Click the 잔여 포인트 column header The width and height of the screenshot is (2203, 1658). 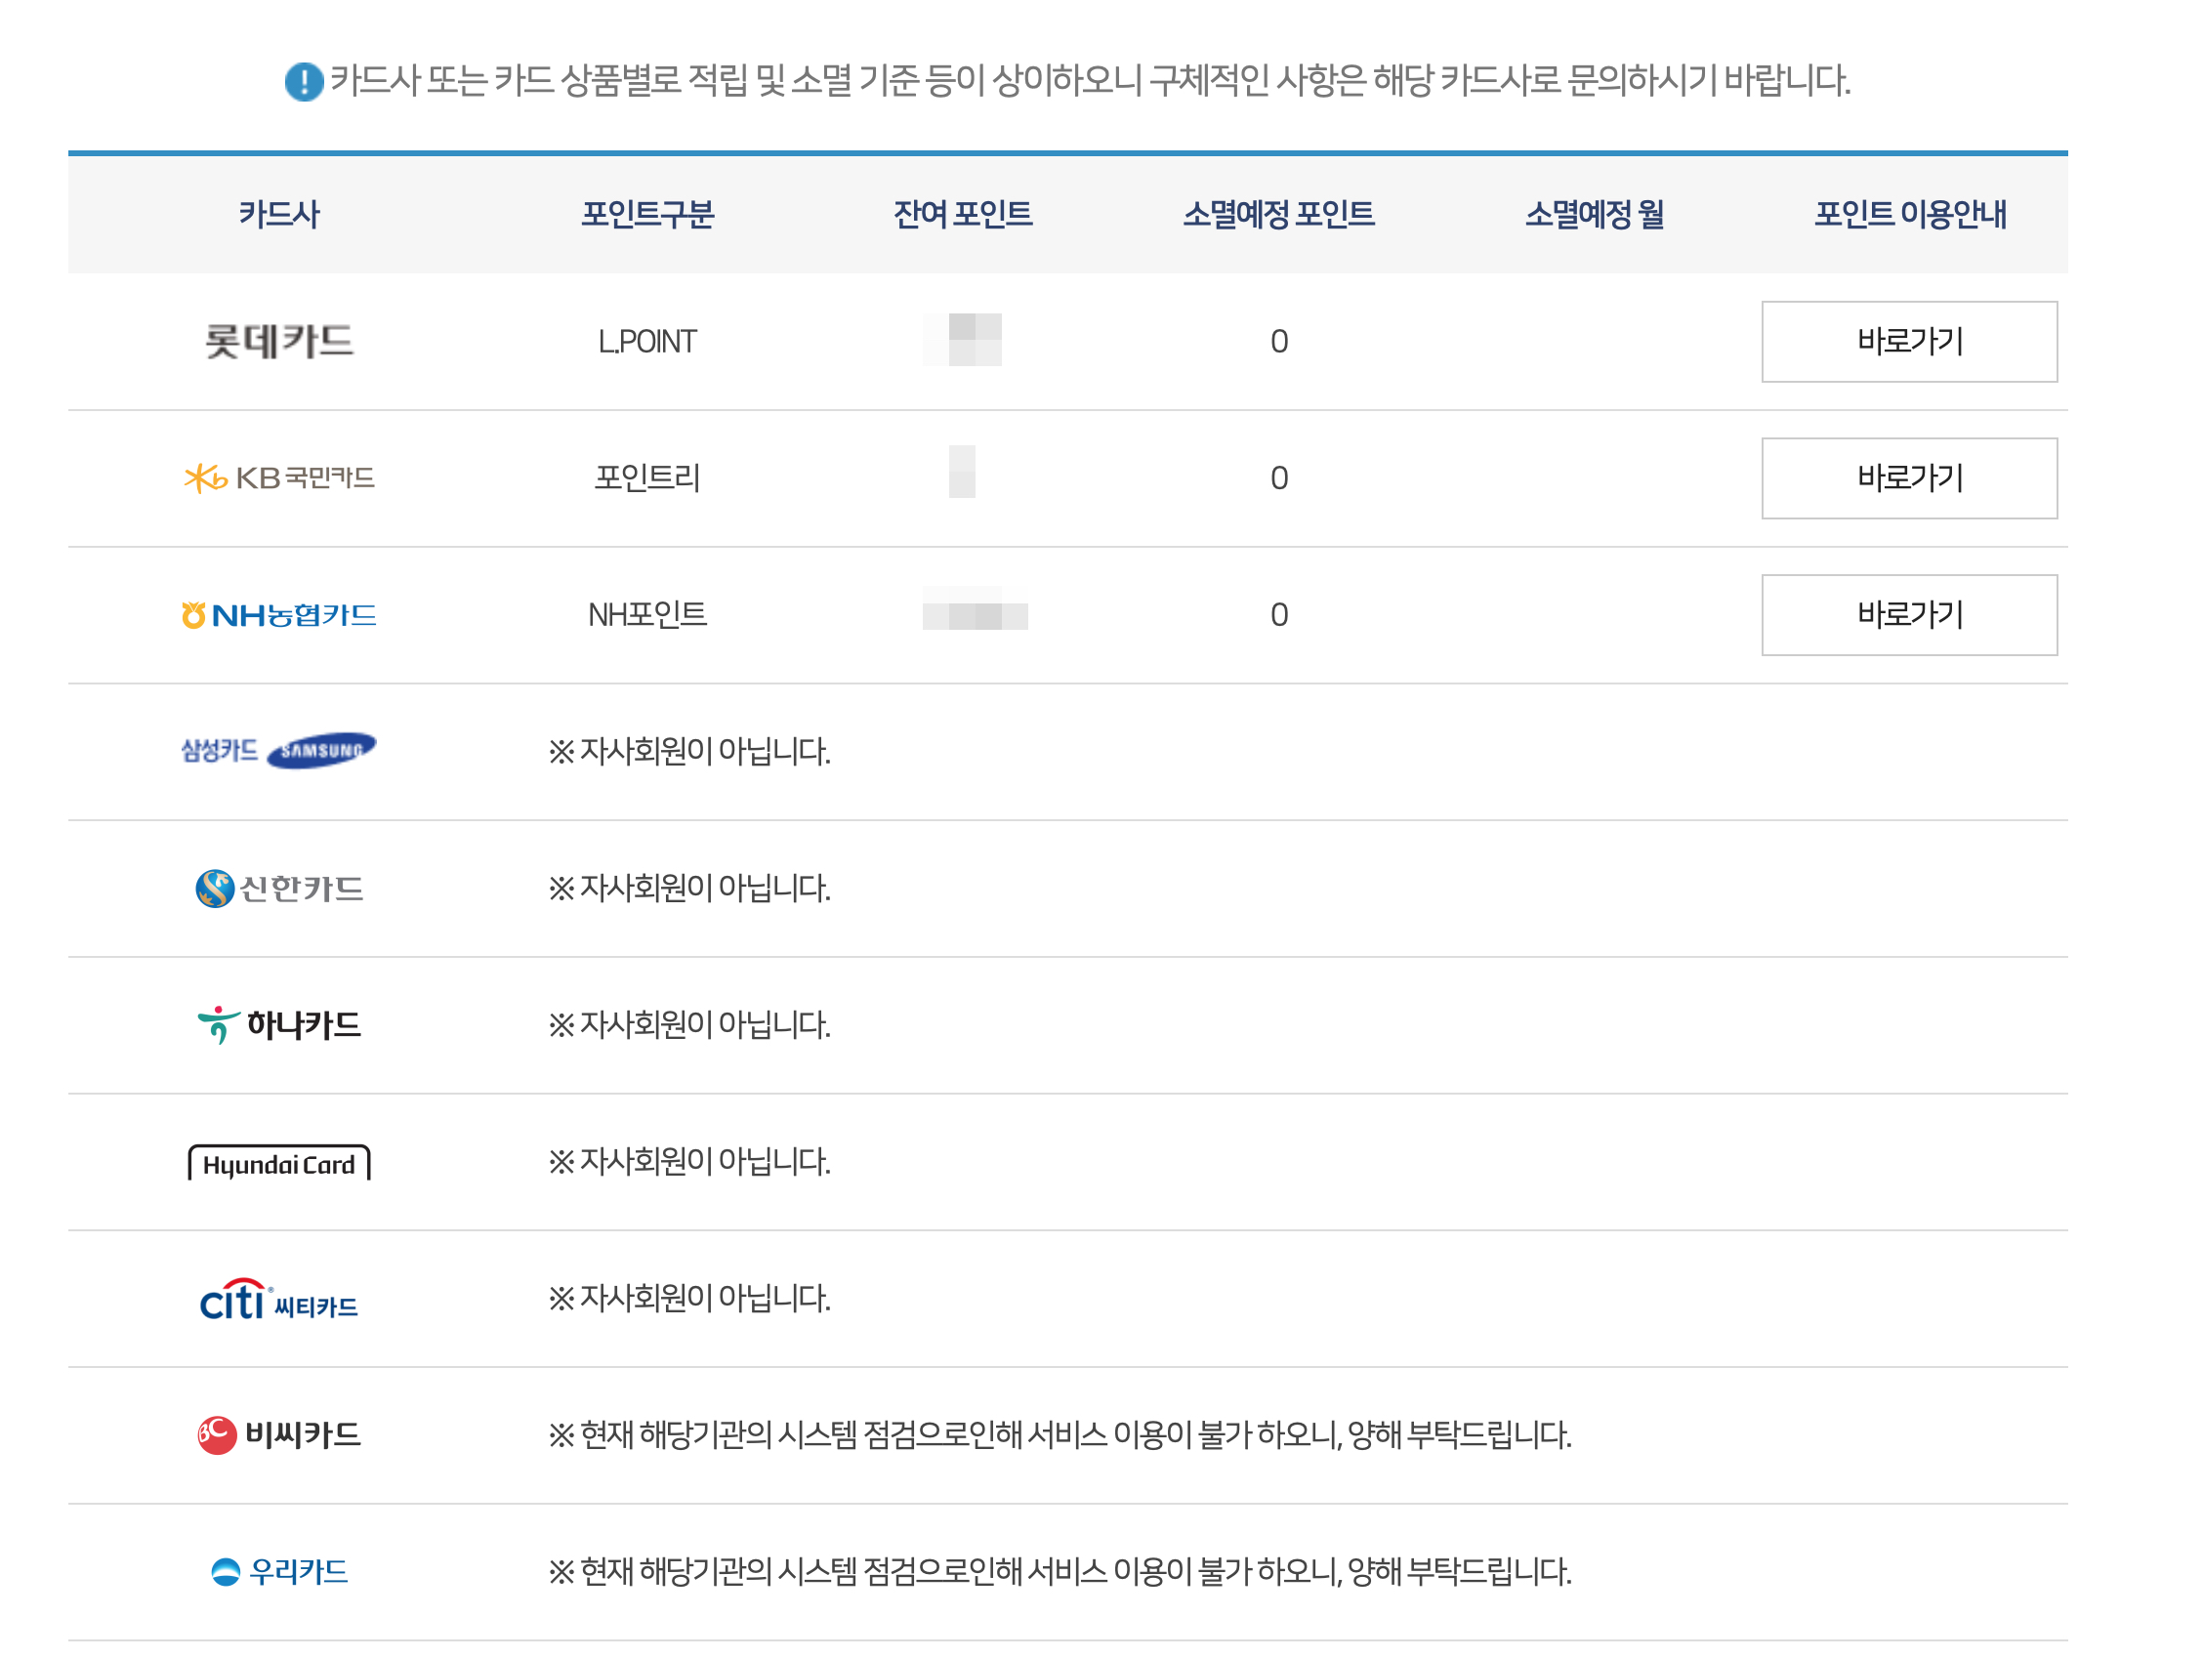(962, 214)
